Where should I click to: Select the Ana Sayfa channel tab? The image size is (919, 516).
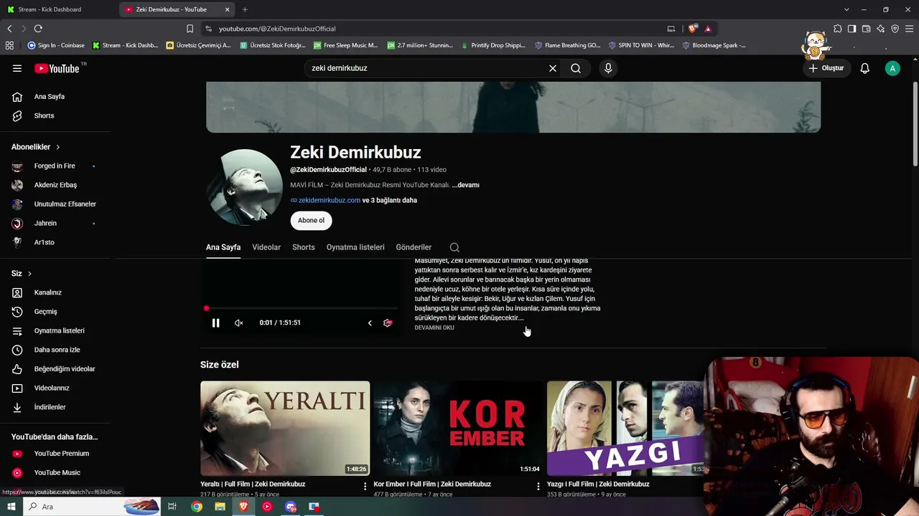coord(223,247)
